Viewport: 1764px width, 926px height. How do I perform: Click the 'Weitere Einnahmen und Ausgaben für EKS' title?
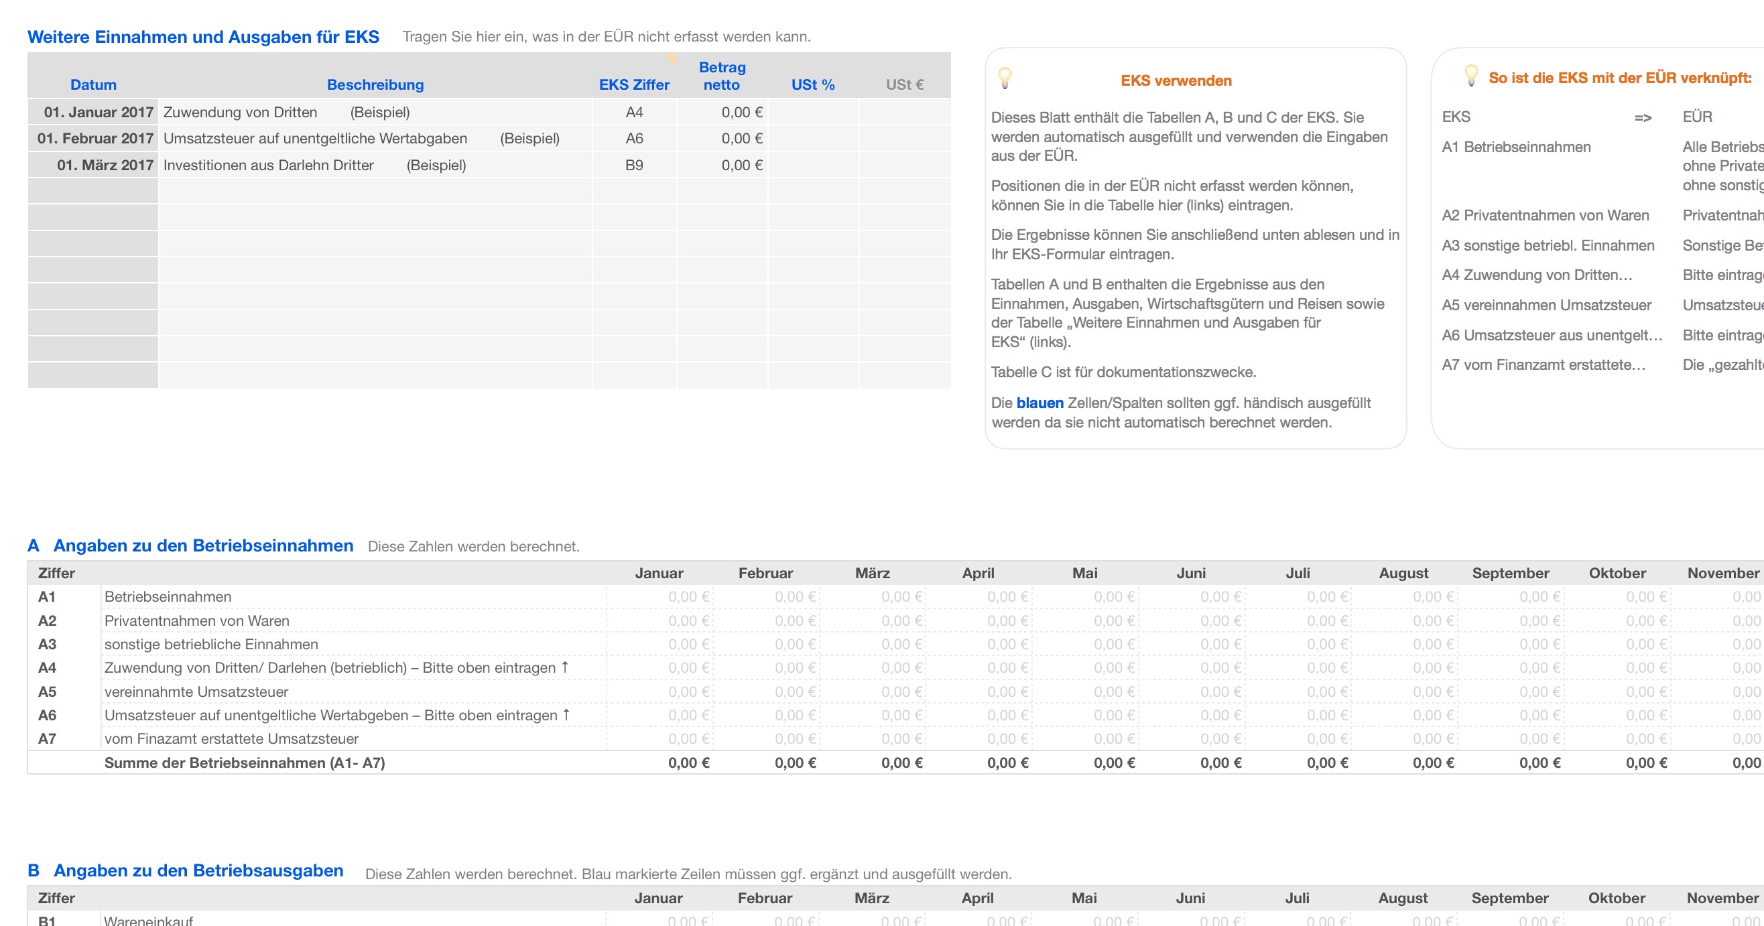pos(203,37)
